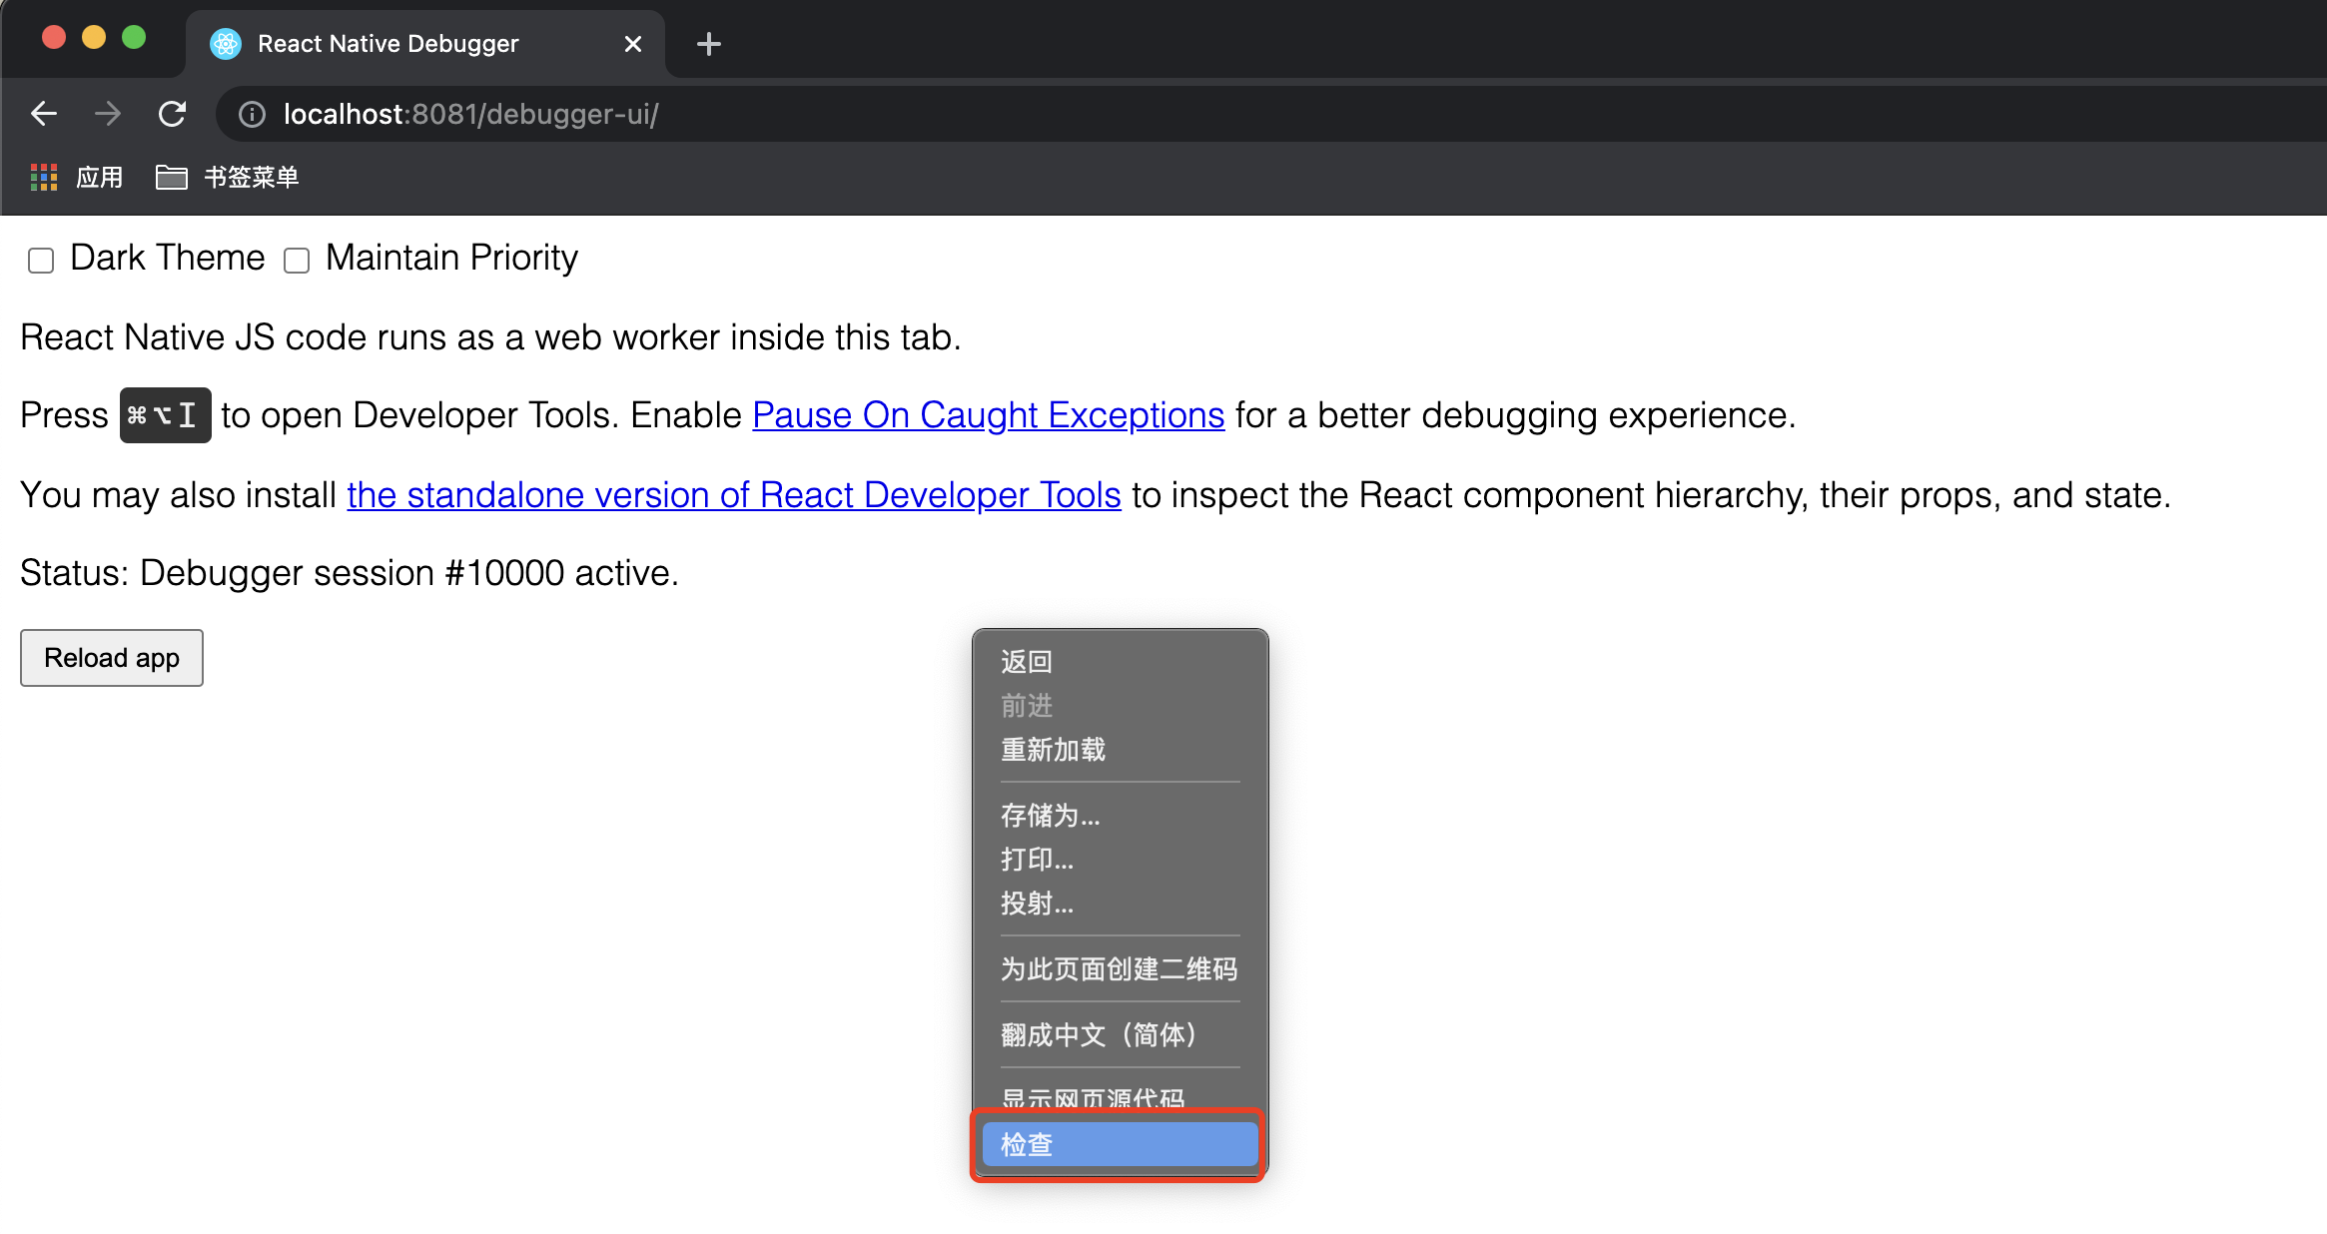Screen dimensions: 2327x1234
Task: Click 打印... in the context menu
Action: 1037,860
